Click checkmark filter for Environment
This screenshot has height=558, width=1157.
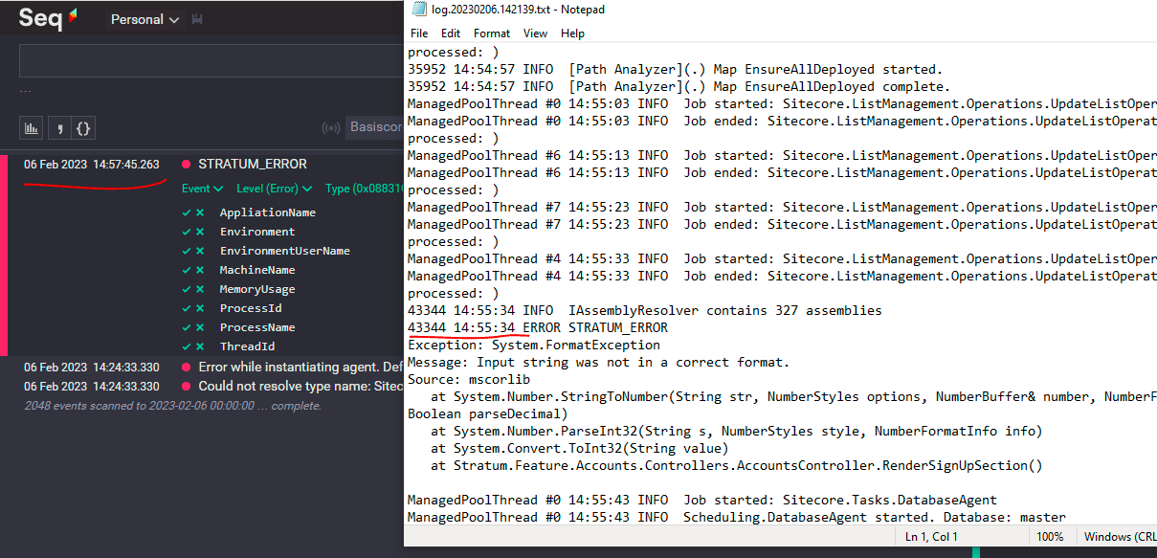point(187,232)
